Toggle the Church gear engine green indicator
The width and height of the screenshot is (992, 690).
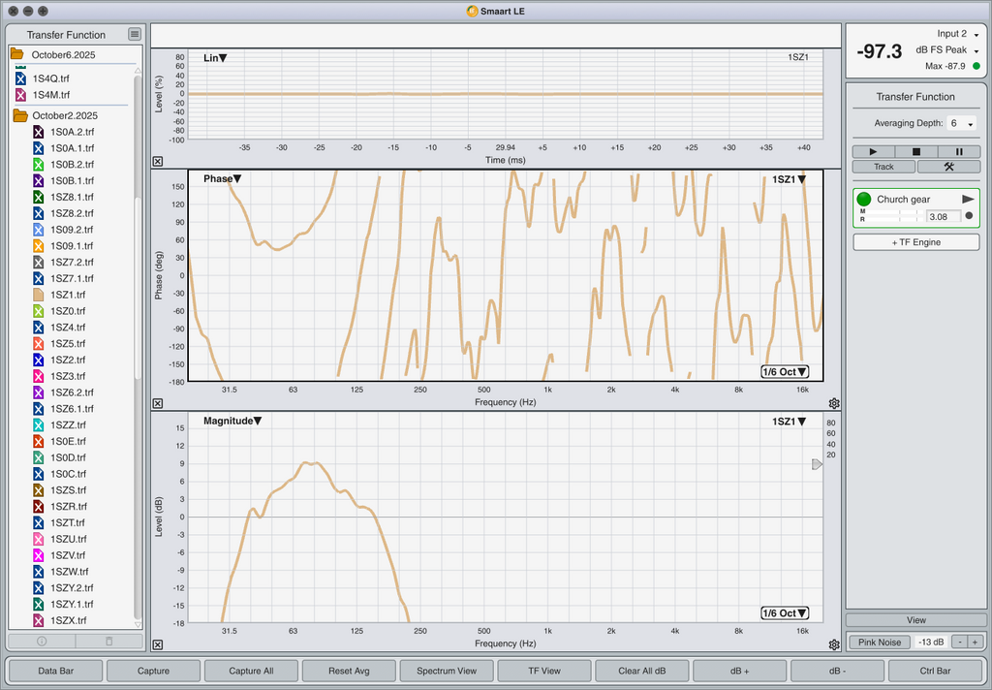pyautogui.click(x=864, y=199)
